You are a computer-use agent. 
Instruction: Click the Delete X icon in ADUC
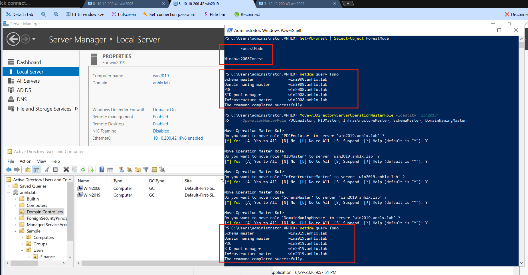[x=66, y=170]
